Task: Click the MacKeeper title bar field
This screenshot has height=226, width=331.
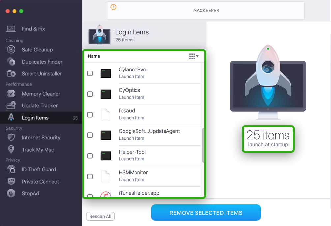Action: pos(206,11)
